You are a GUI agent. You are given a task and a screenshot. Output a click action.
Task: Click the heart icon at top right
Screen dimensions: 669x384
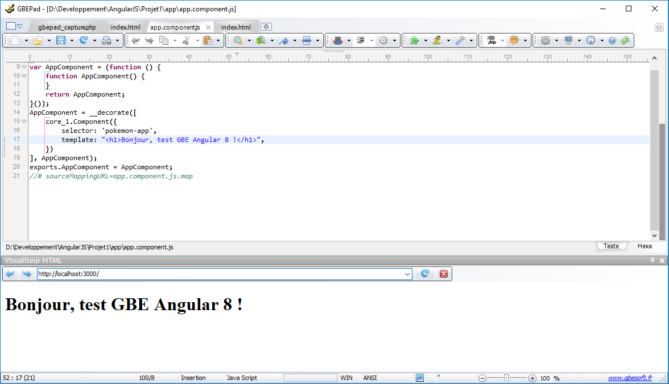[x=659, y=27]
